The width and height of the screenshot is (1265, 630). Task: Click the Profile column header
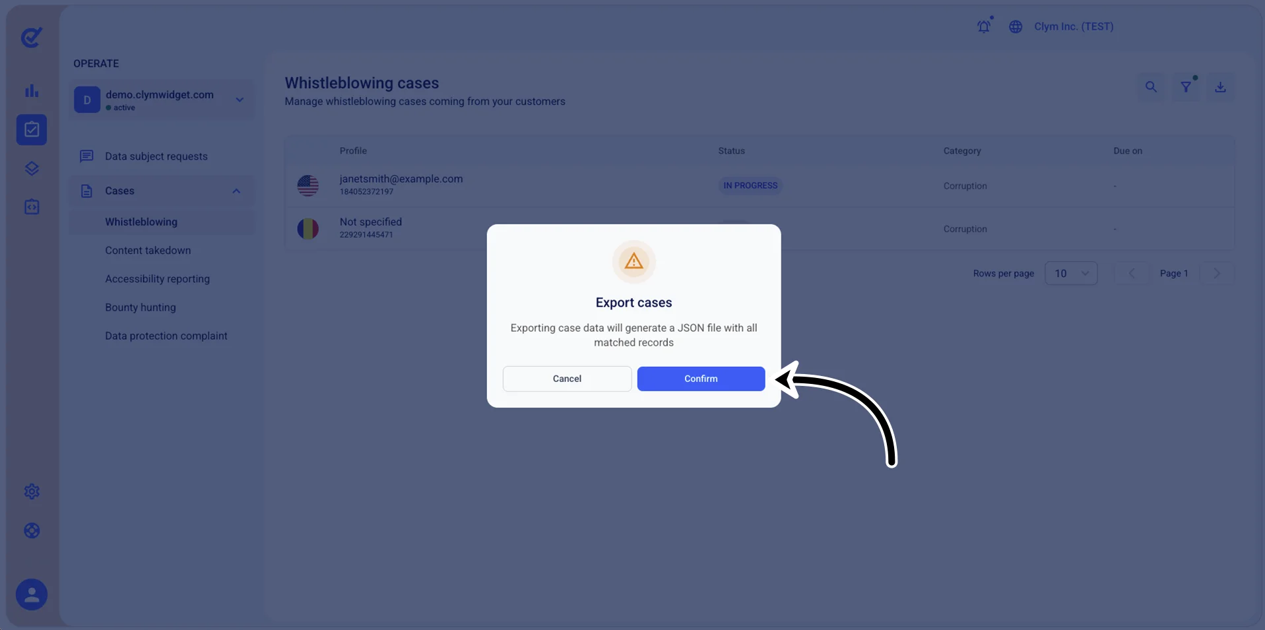coord(353,150)
